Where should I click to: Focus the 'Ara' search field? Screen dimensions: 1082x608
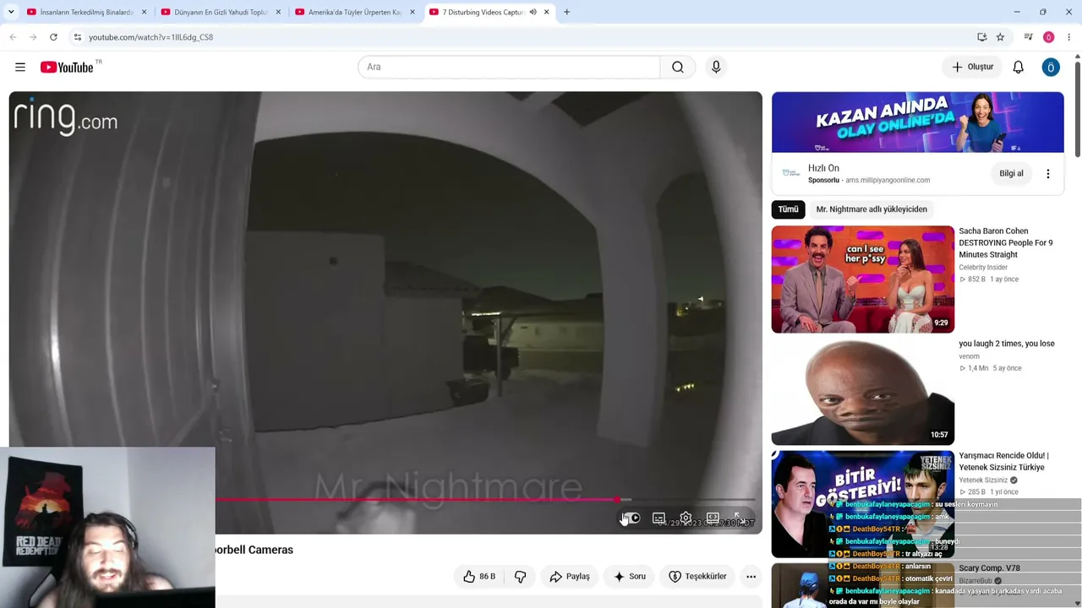[x=509, y=67]
